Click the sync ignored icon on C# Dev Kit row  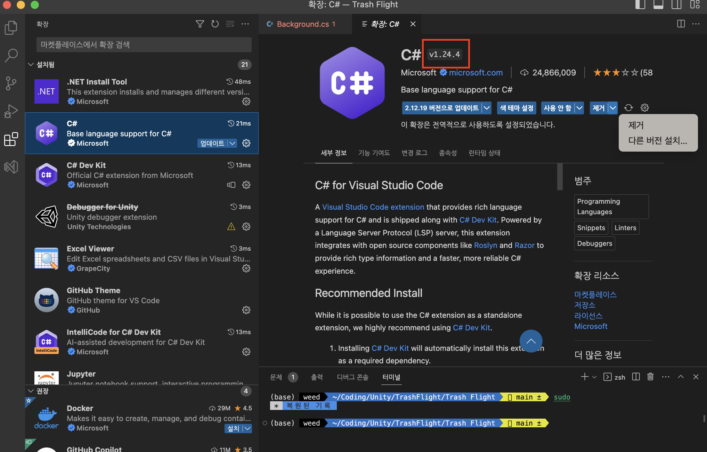(231, 185)
